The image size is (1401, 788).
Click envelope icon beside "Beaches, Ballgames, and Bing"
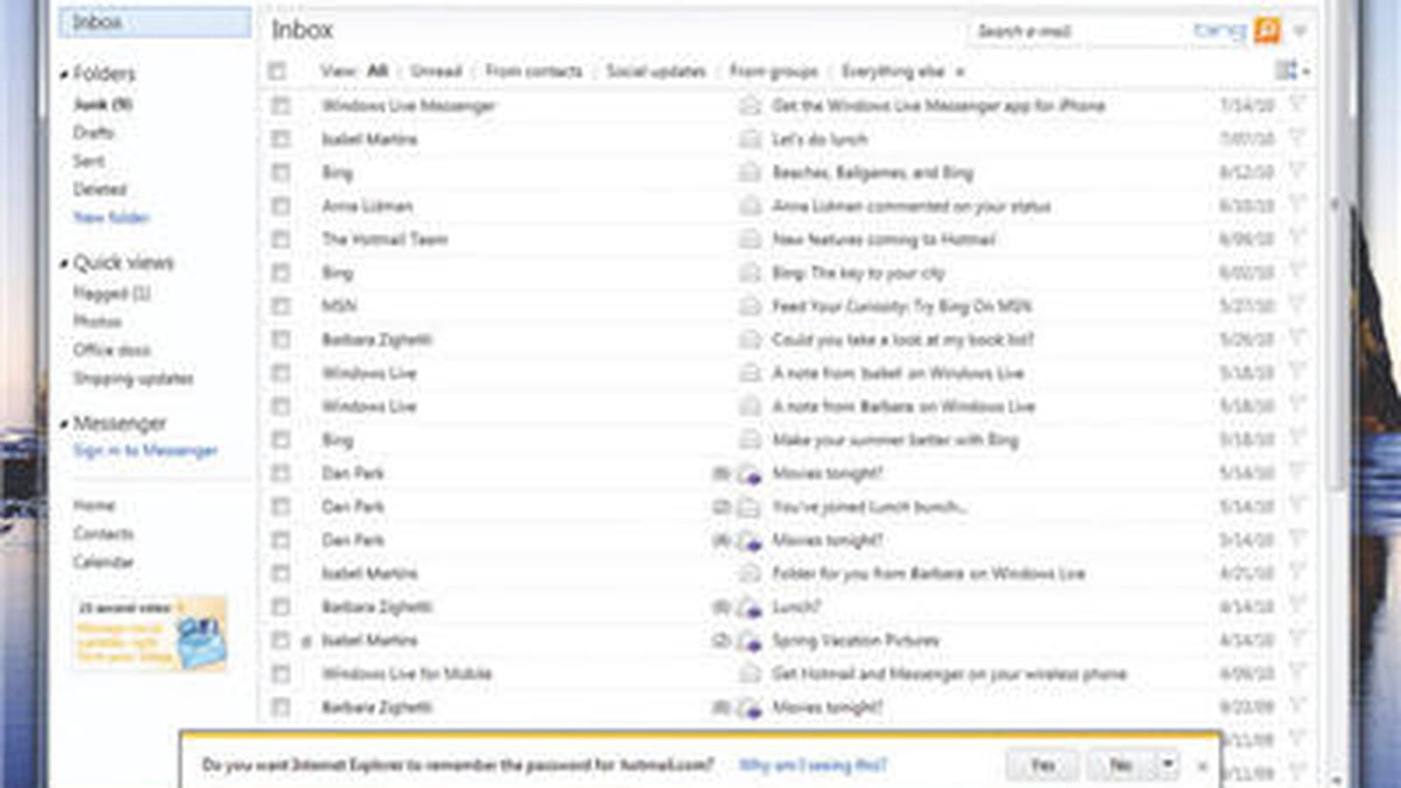pos(750,172)
